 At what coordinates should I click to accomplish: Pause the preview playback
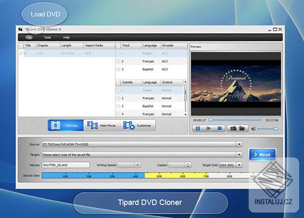(x=198, y=128)
